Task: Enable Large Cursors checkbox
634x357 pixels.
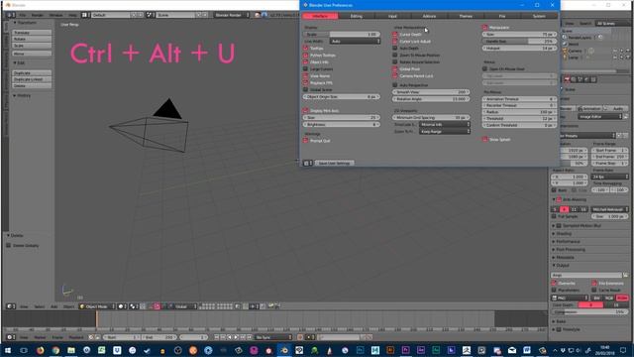Action: pyautogui.click(x=306, y=68)
